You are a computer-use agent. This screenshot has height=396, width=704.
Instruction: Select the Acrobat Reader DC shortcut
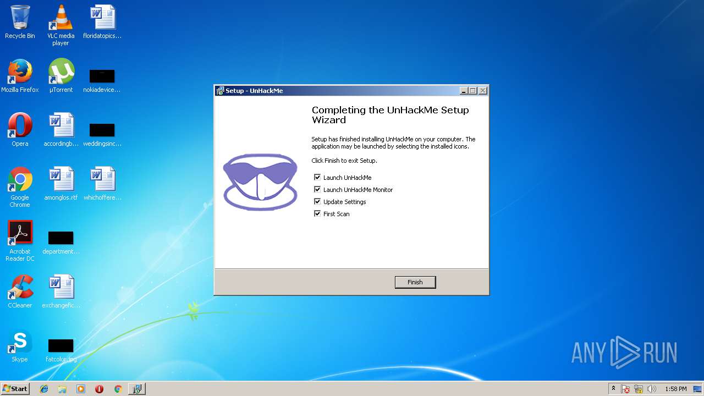click(20, 241)
